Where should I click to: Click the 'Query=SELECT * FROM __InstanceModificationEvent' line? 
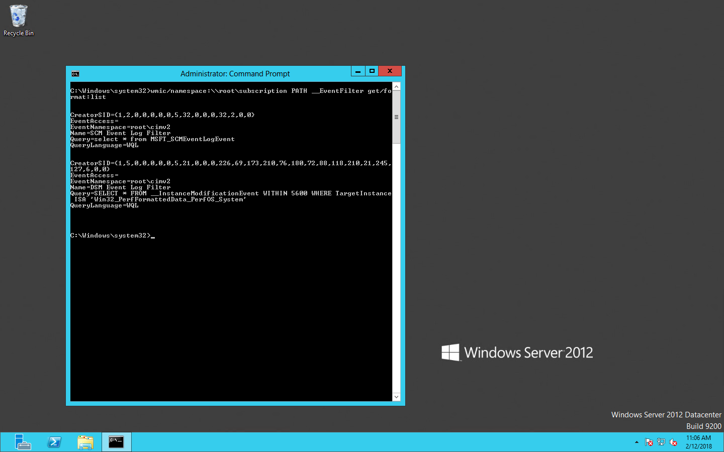(x=231, y=196)
